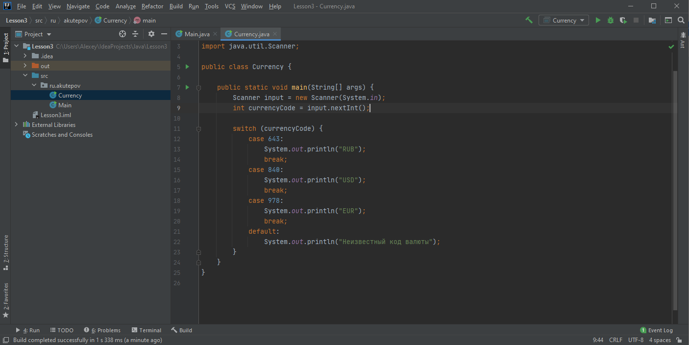Collapse the Lesson3 project root
Screen dimensions: 689x345
coord(16,46)
